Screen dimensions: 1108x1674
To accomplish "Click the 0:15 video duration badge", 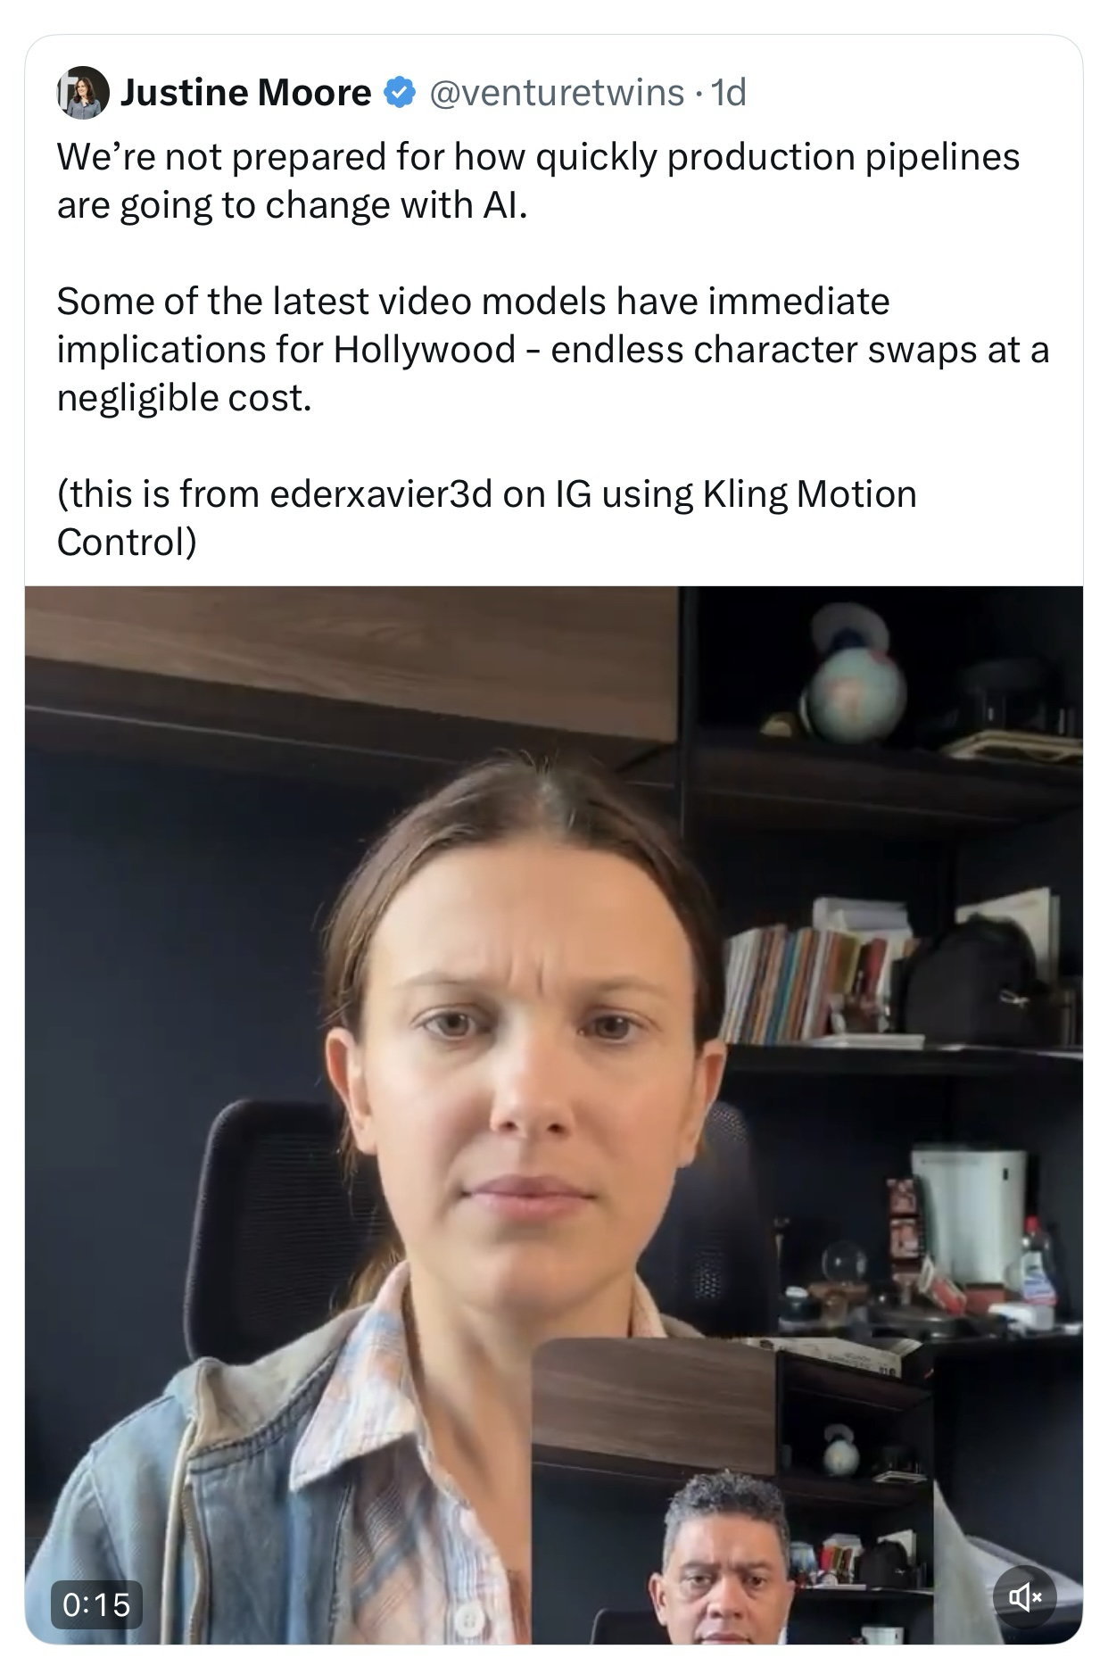I will coord(96,1605).
